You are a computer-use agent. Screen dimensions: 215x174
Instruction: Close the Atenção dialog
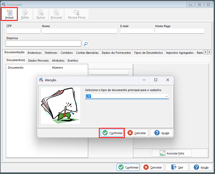[x=168, y=80]
